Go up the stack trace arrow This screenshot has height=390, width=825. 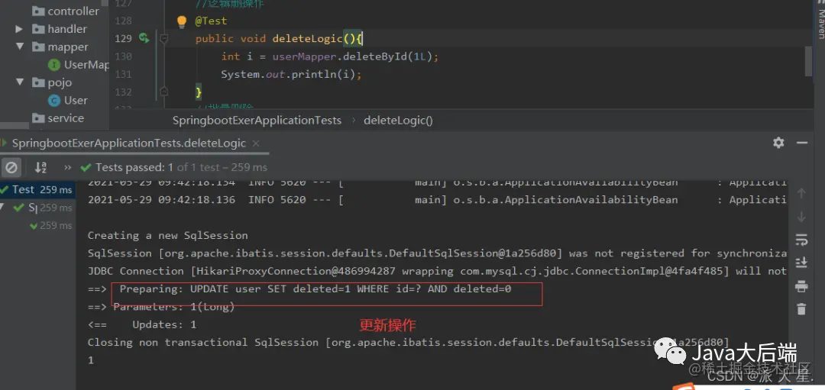(801, 193)
